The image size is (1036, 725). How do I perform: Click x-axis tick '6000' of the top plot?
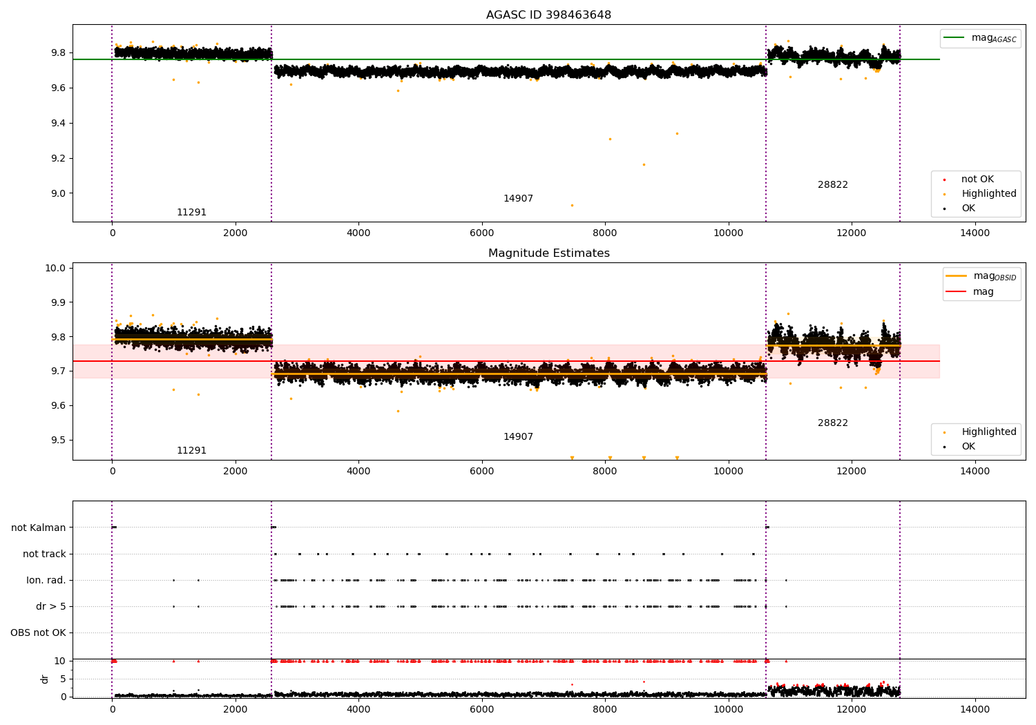pyautogui.click(x=481, y=233)
